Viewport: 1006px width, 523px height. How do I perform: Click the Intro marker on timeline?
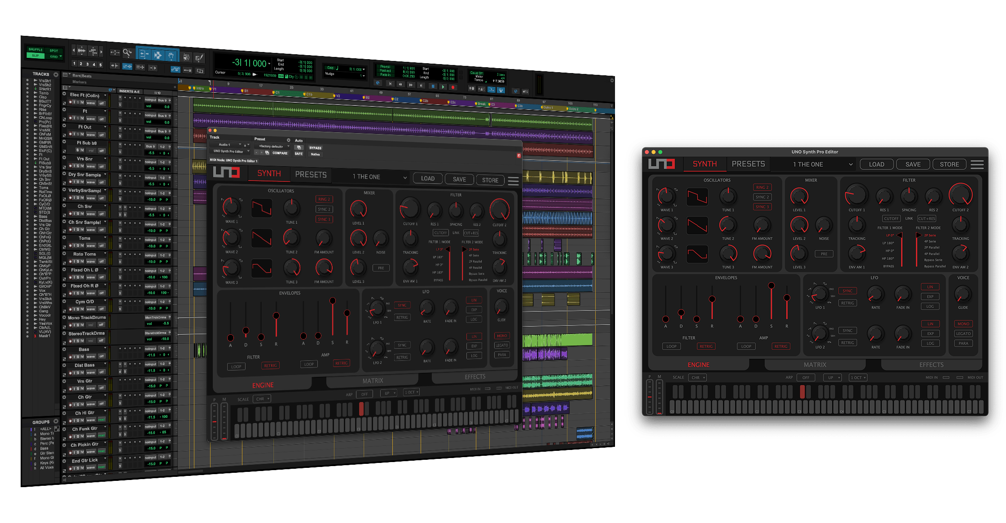(198, 88)
